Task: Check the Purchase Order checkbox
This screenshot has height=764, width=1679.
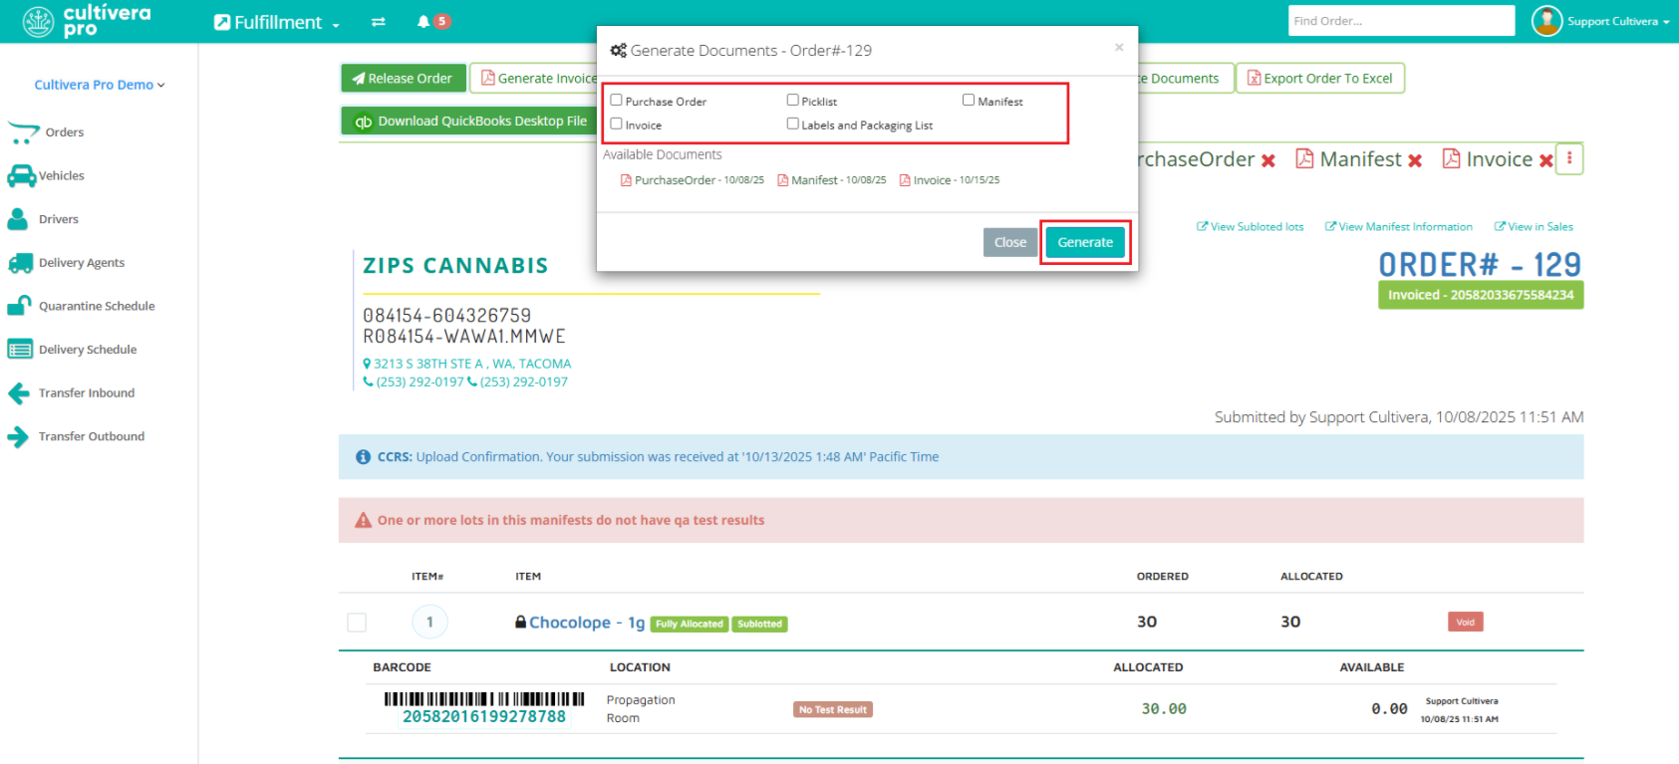Action: coord(617,100)
